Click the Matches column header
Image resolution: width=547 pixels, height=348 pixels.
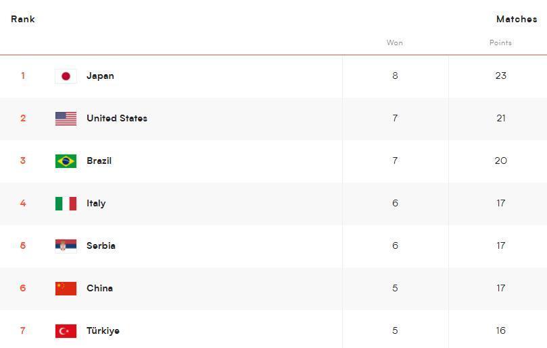(x=517, y=19)
